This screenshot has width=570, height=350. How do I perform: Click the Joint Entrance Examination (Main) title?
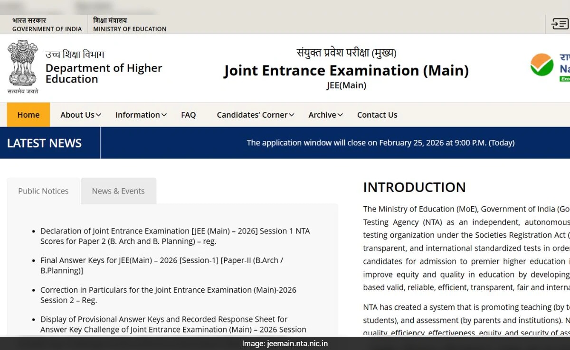(346, 71)
